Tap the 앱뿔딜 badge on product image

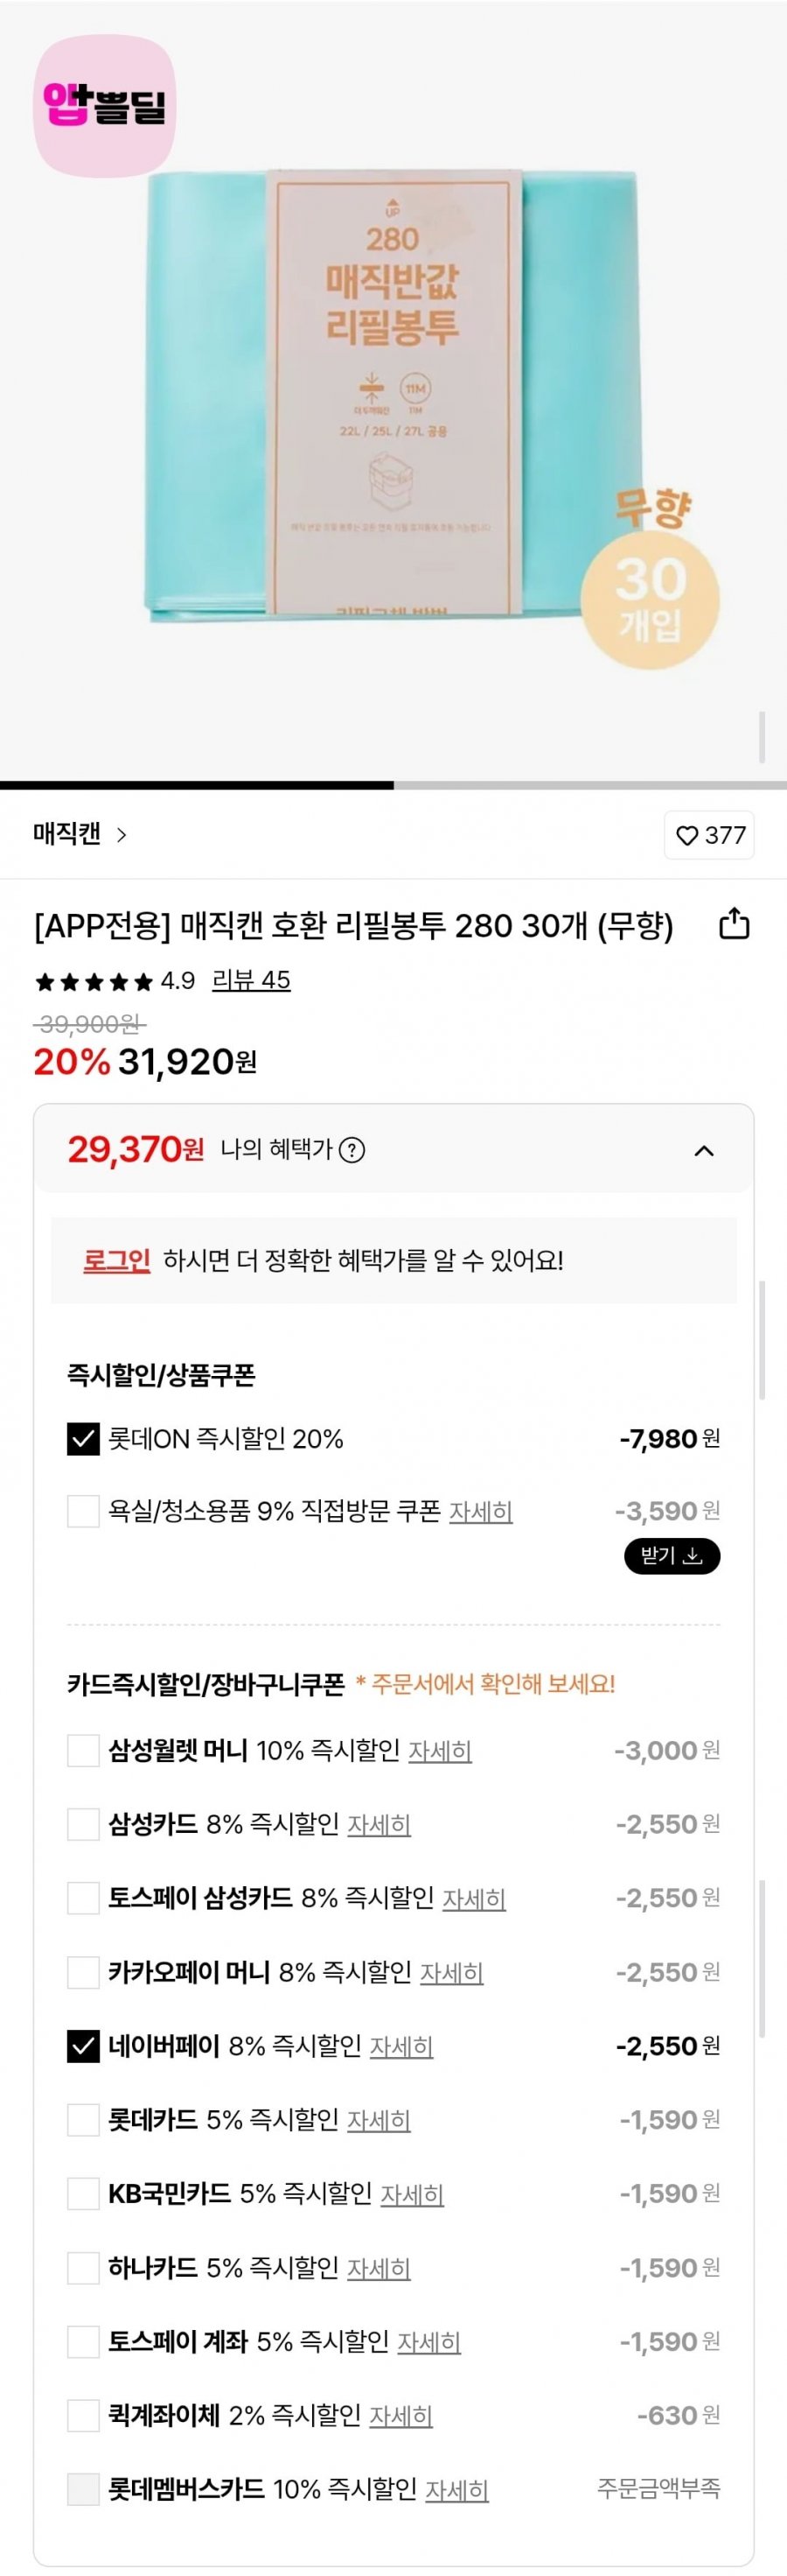point(105,106)
